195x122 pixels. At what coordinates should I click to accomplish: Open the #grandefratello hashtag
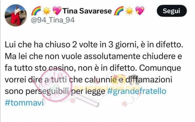tap(137, 91)
